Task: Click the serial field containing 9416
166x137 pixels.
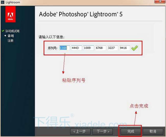Action: 125,48
